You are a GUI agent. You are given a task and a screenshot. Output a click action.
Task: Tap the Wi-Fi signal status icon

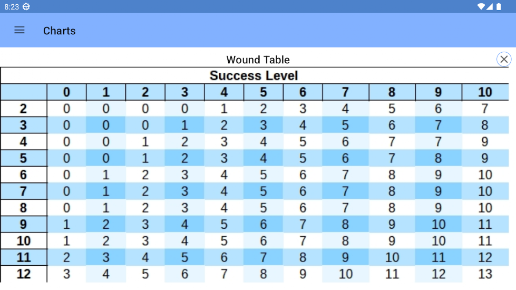pyautogui.click(x=481, y=6)
